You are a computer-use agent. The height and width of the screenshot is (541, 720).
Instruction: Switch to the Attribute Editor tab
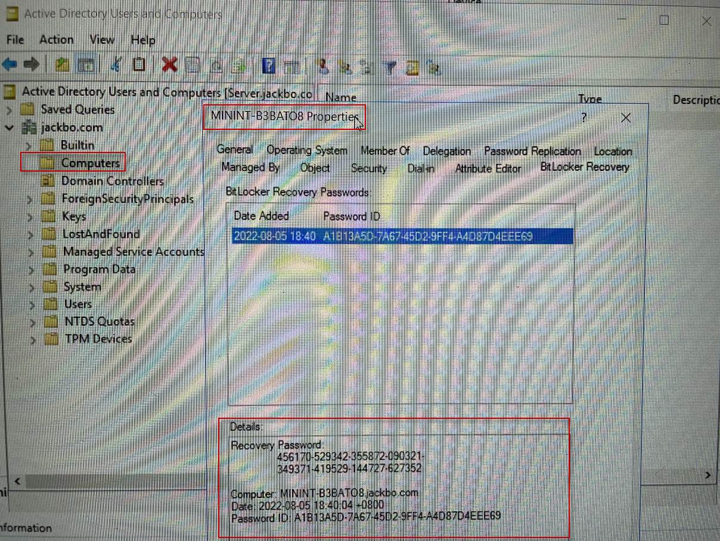point(488,169)
